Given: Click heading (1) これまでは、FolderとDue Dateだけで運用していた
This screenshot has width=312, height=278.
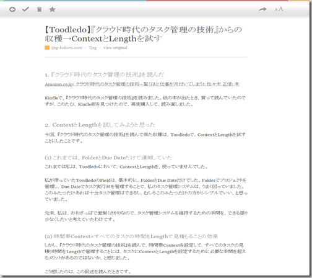Looking at the screenshot, I should [108, 158].
